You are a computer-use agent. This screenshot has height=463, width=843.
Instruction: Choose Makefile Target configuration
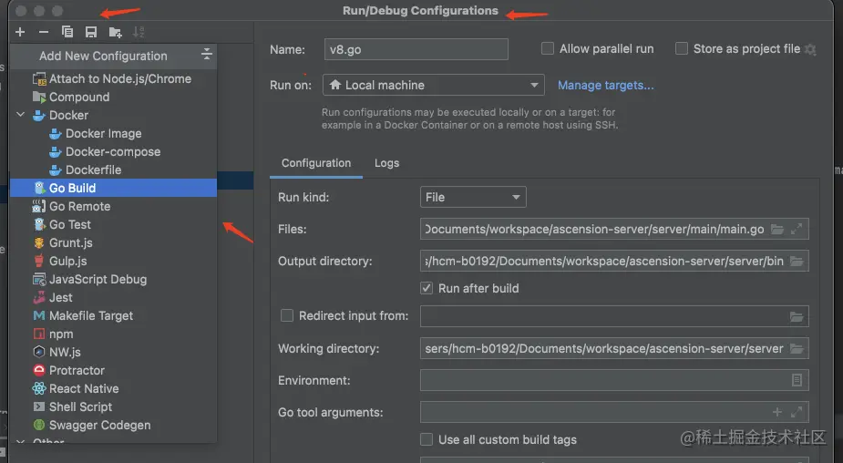(x=113, y=315)
